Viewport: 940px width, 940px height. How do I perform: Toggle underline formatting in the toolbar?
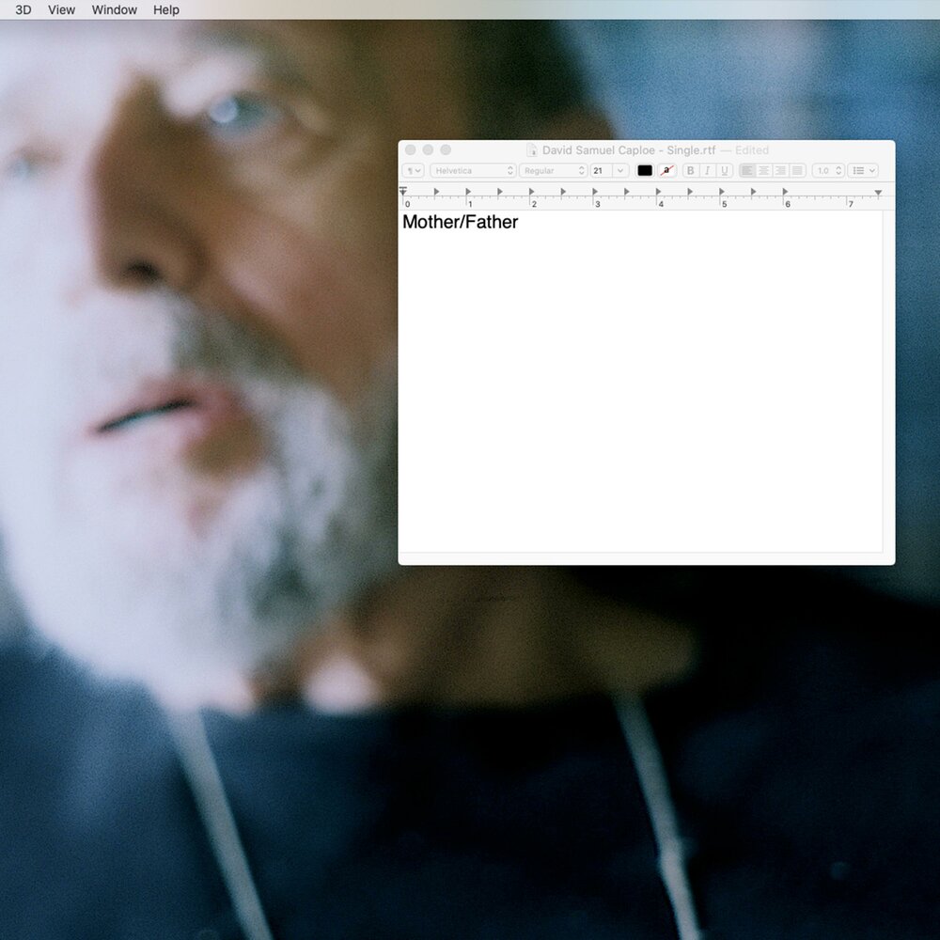click(725, 171)
